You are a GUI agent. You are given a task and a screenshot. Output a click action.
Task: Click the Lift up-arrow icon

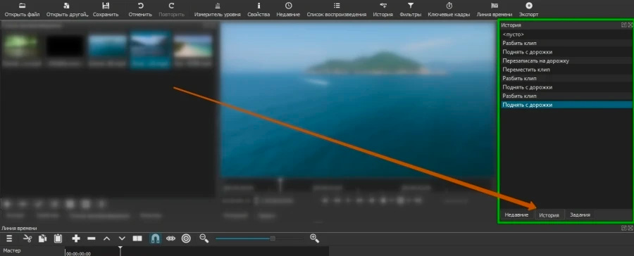coord(107,238)
